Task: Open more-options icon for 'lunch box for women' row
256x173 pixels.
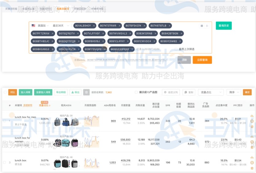Action: click(252, 142)
